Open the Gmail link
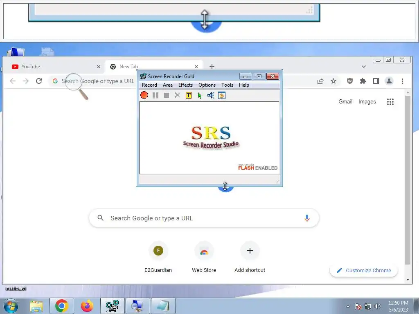 [345, 101]
